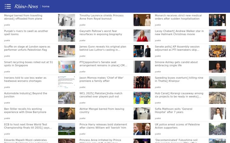Viewport: 230px width, 143px height.
Task: Open PTI opposition's Senate seat arrangement story
Action: point(103,64)
